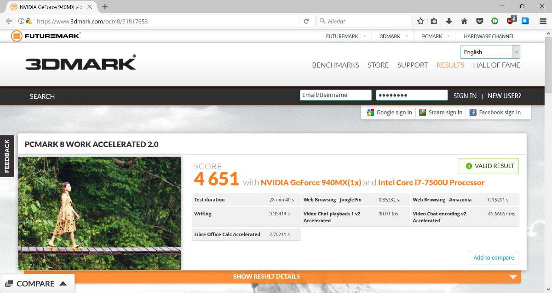This screenshot has height=293, width=552.
Task: Open the Firefox hamburger menu
Action: click(543, 21)
